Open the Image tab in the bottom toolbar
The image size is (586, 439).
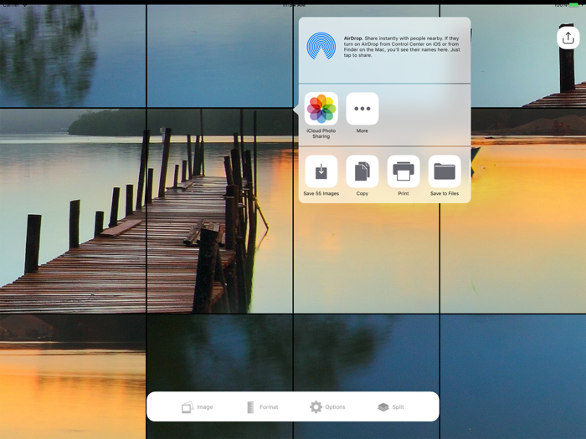coord(197,407)
